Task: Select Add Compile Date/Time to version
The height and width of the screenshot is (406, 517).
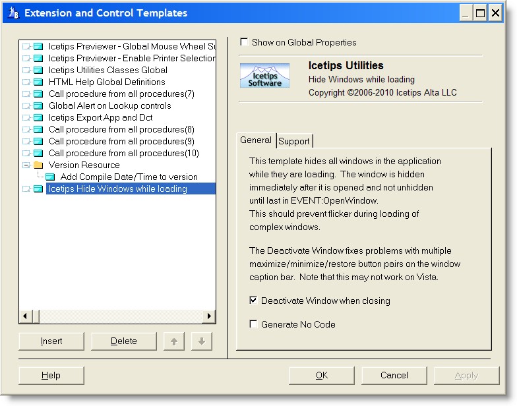Action: click(129, 177)
